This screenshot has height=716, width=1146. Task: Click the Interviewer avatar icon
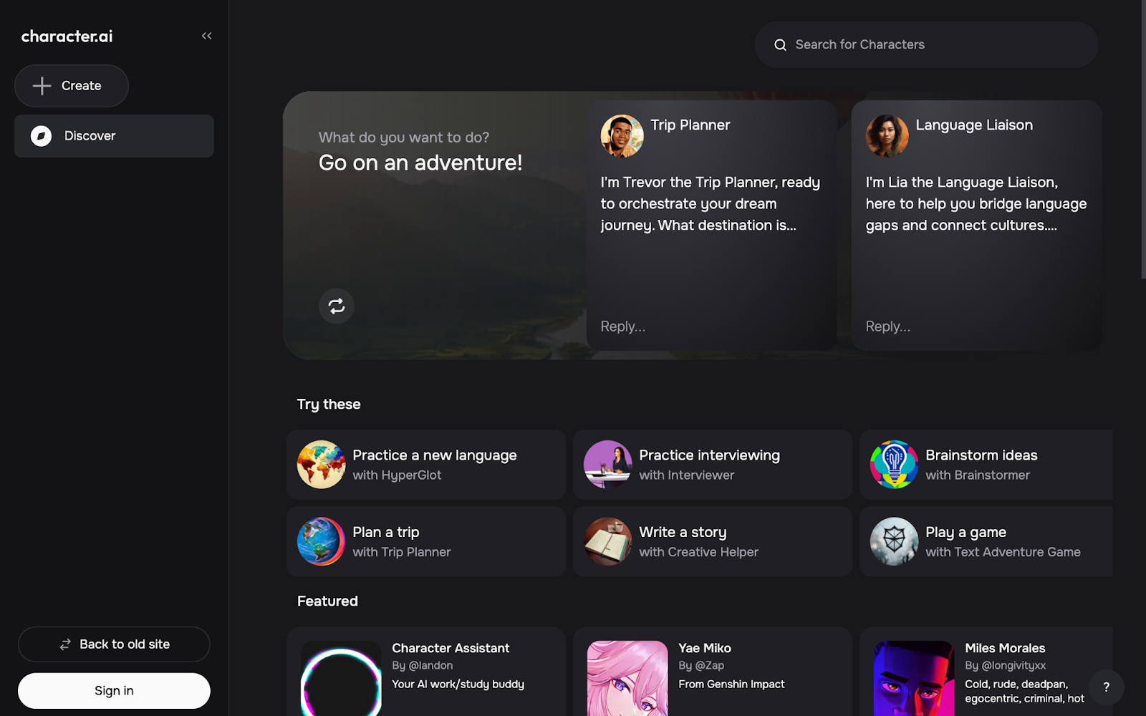(607, 465)
